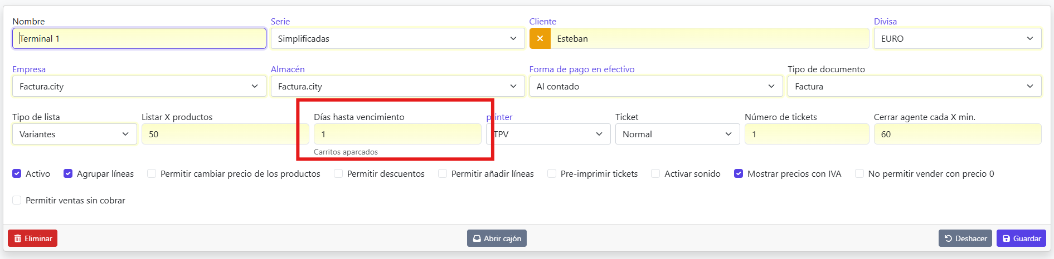Open the Serie Simplificadas dropdown
This screenshot has height=259, width=1054.
397,38
